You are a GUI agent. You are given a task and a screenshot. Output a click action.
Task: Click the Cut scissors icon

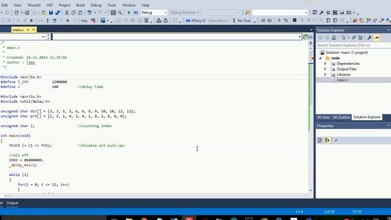tap(67, 12)
